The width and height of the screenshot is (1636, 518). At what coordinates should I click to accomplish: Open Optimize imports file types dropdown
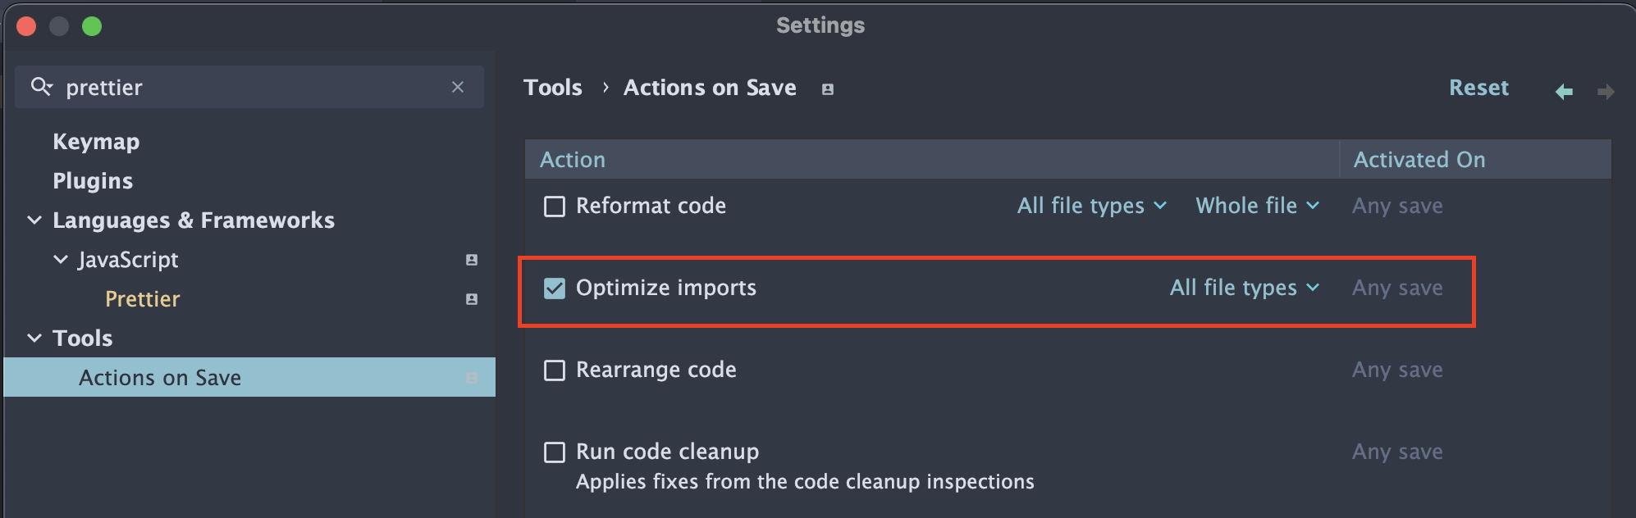pos(1244,288)
